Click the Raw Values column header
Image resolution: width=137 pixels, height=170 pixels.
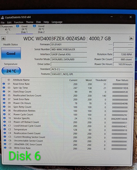(122, 80)
